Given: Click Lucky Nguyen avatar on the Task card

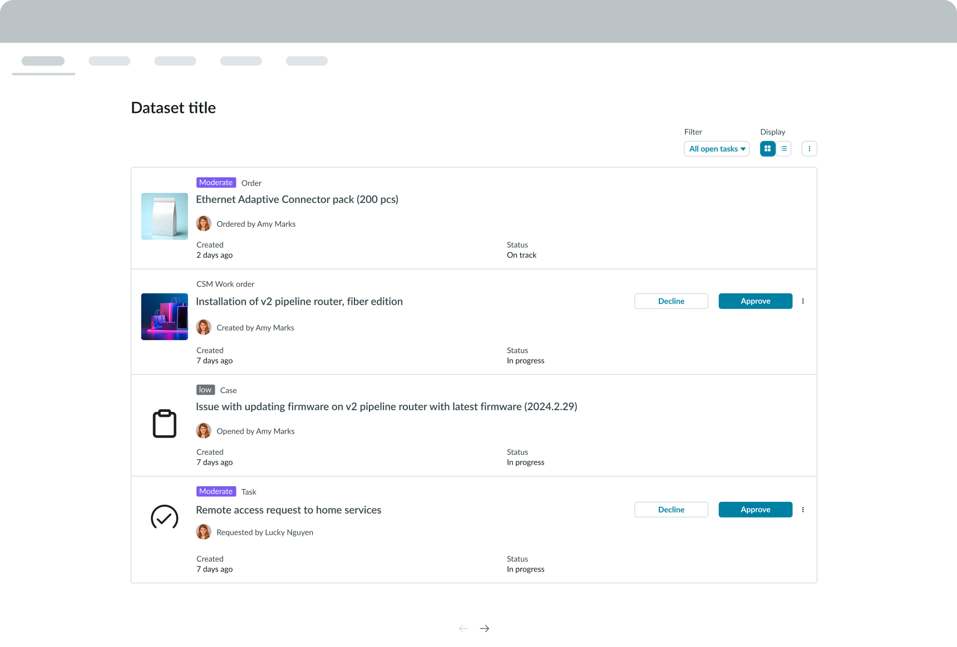Looking at the screenshot, I should 204,532.
